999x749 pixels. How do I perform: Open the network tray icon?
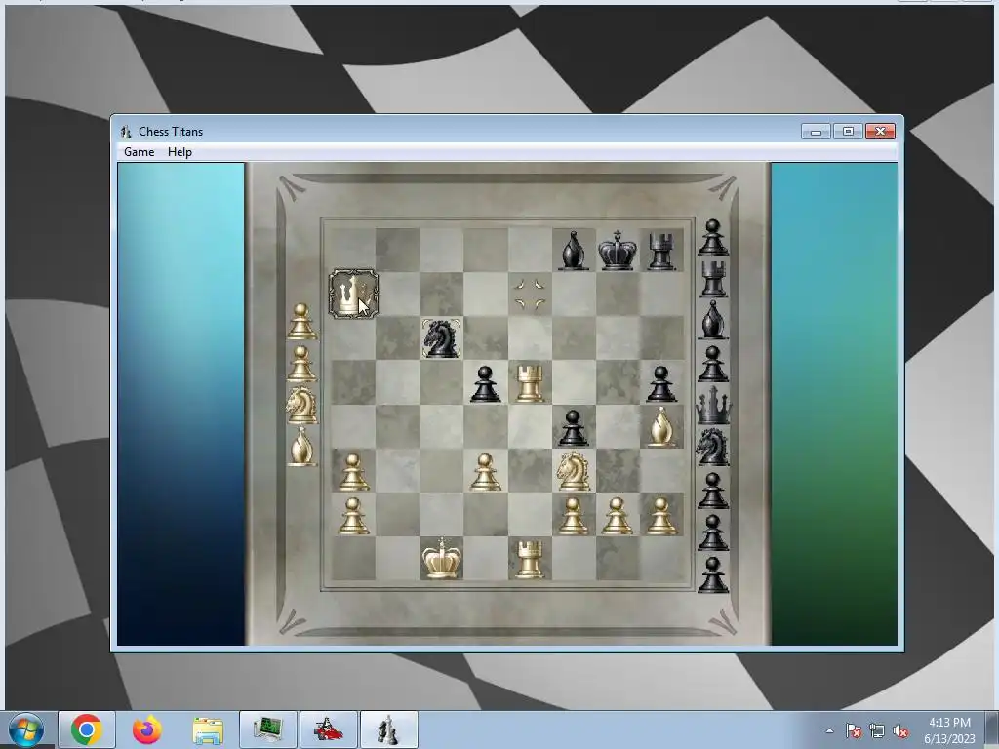pos(877,730)
